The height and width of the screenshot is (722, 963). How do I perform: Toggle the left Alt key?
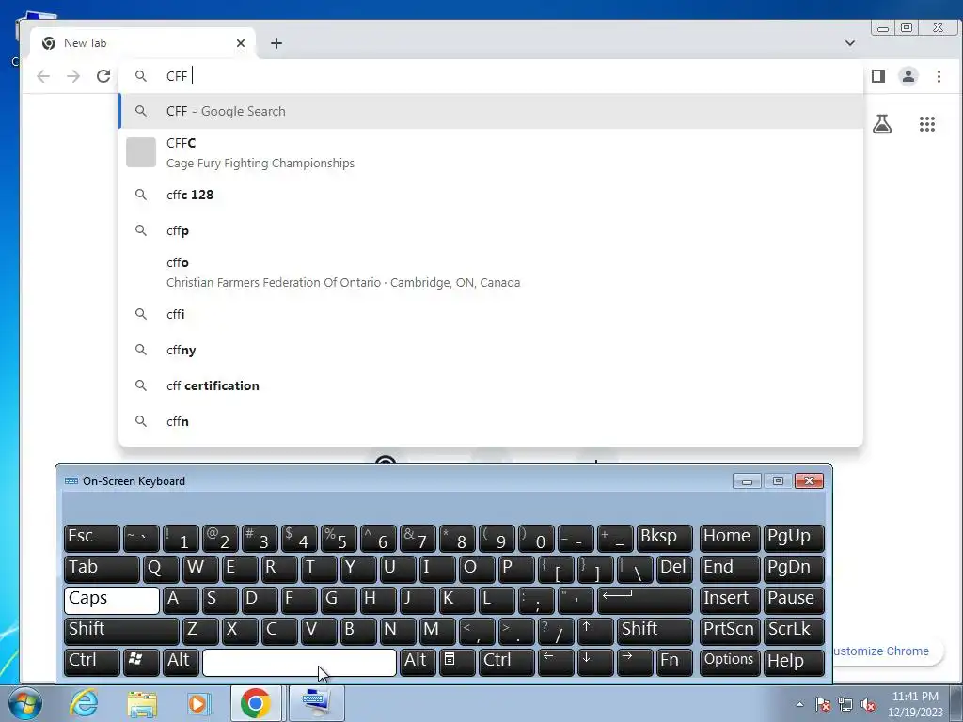(x=180, y=662)
